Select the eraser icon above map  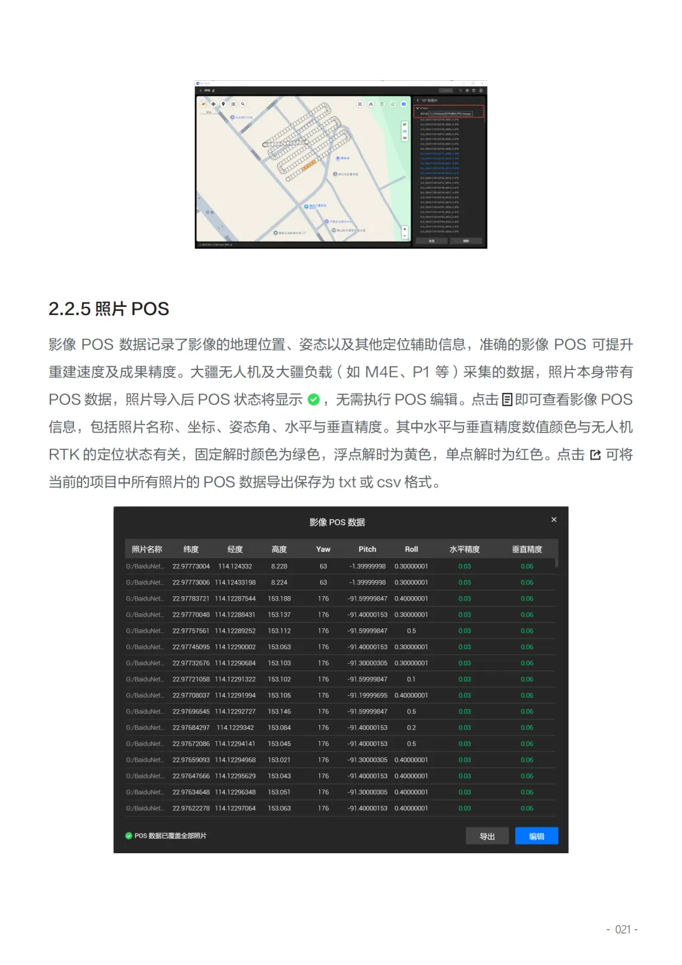[393, 104]
